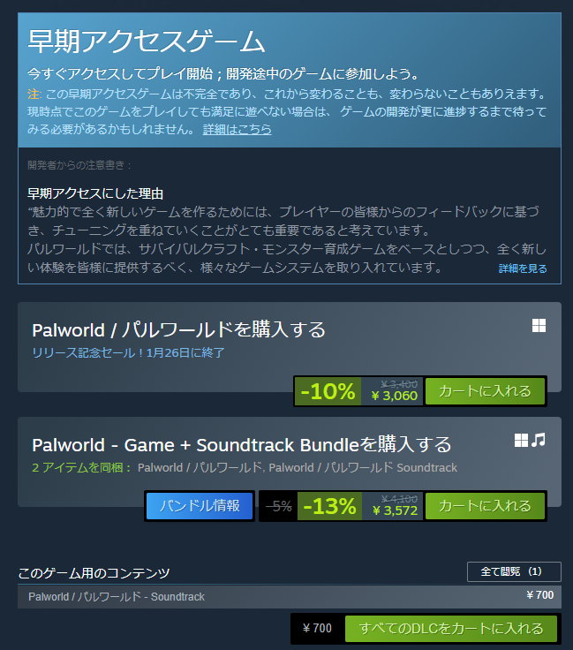Click the -10% discount badge
573x650 pixels.
pos(328,391)
